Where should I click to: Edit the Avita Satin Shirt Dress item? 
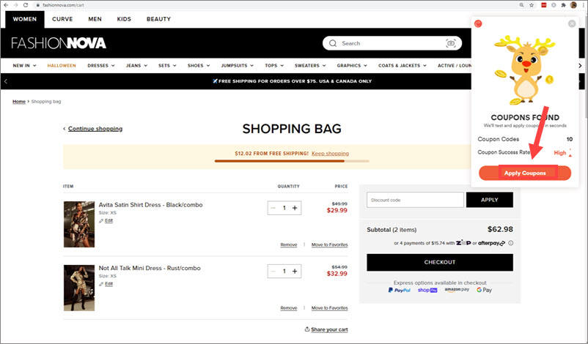[106, 221]
